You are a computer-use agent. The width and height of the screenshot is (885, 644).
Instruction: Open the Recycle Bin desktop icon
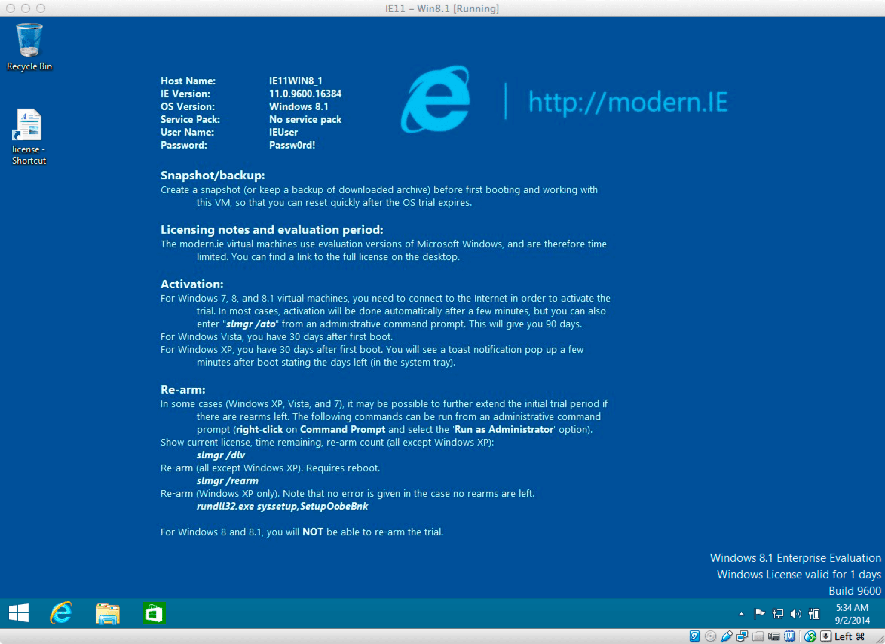pos(30,38)
